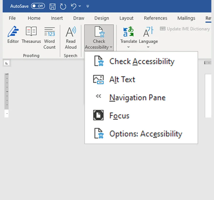Click the tab stop selector on ruler
The height and width of the screenshot is (200, 214).
[x=7, y=63]
